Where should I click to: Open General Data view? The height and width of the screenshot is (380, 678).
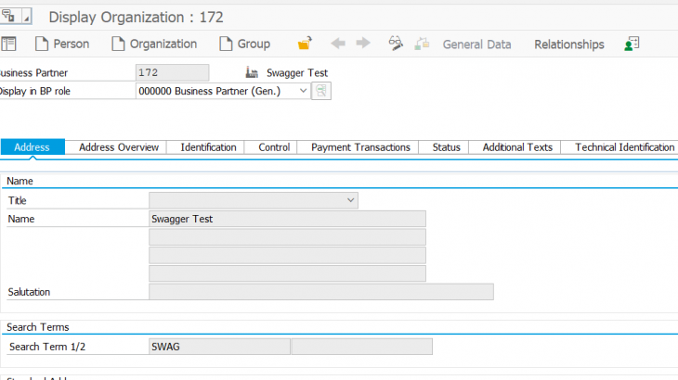pos(477,44)
